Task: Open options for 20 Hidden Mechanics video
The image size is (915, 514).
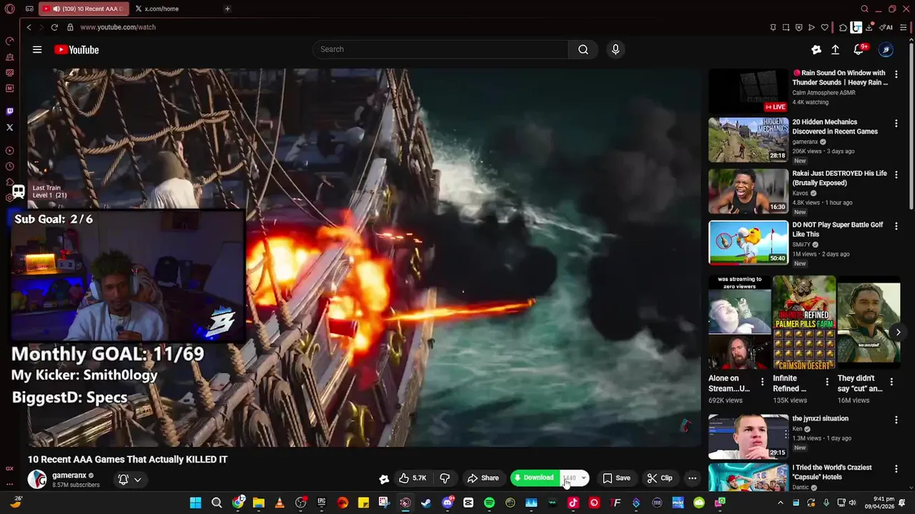Action: click(x=896, y=123)
